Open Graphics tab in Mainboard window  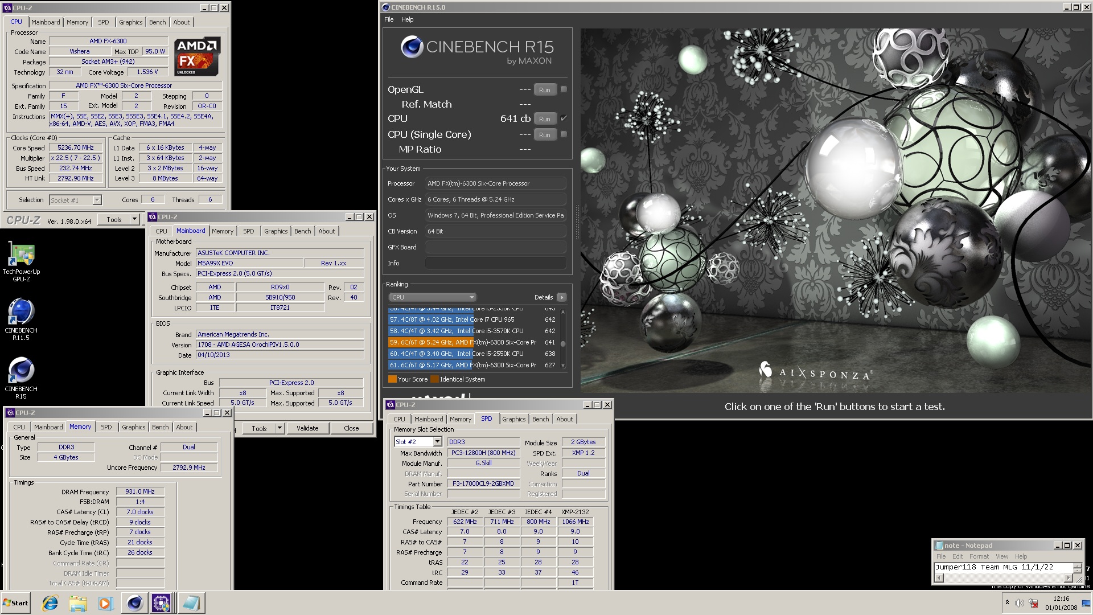coord(276,231)
